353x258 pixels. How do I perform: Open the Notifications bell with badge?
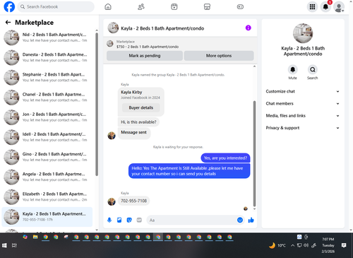[325, 7]
